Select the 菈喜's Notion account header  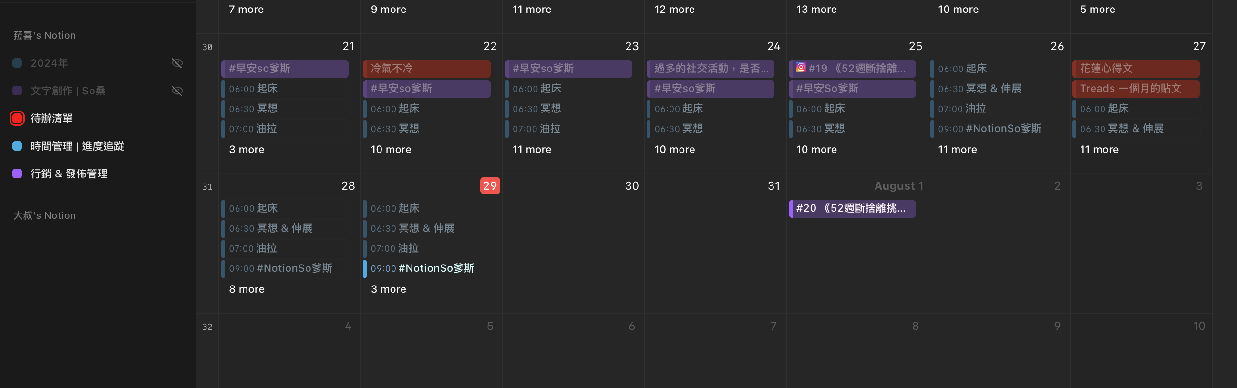45,36
